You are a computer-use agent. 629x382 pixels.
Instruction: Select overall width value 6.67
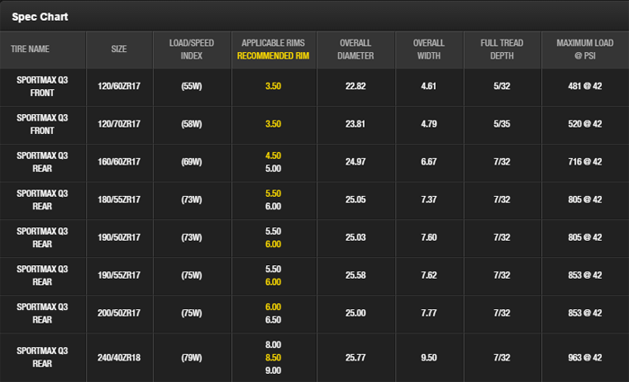click(429, 162)
